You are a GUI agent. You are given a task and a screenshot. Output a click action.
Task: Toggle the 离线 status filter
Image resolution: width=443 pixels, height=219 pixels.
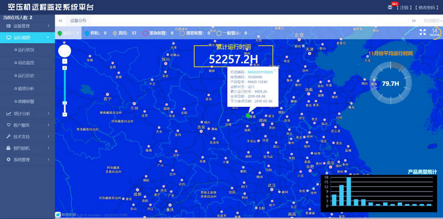click(125, 33)
